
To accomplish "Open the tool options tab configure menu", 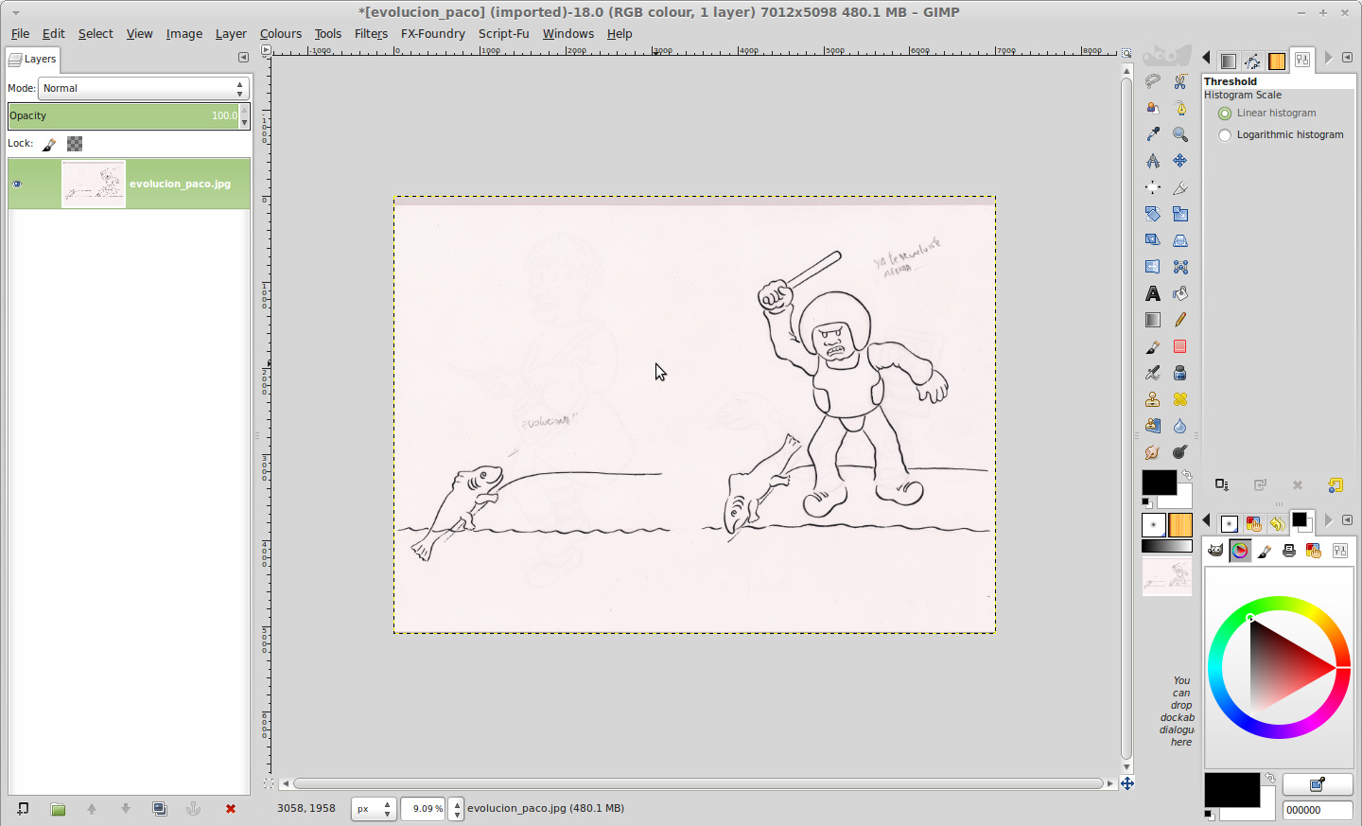I will pos(1347,58).
